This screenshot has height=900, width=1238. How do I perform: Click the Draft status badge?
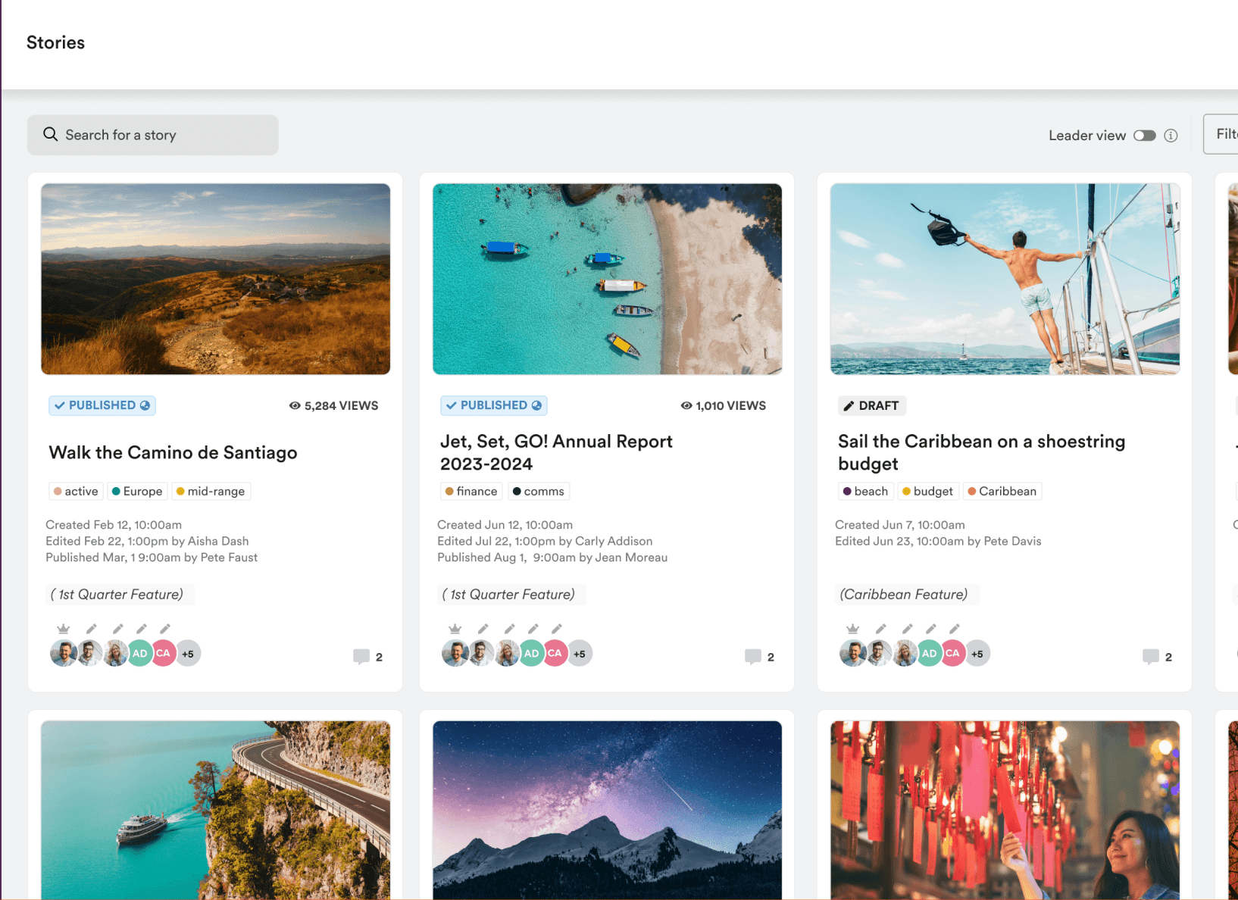pos(872,405)
